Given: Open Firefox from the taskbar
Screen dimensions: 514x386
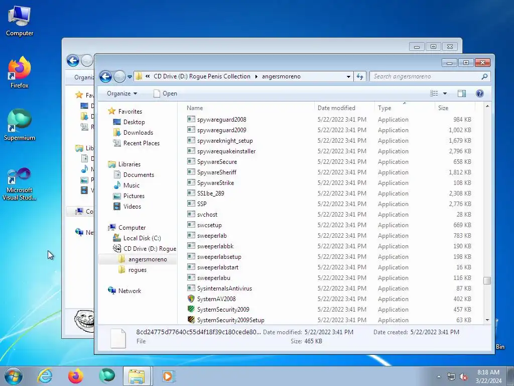Looking at the screenshot, I should (x=76, y=376).
